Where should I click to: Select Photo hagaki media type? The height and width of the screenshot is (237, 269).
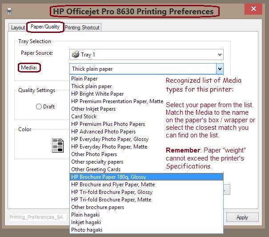tap(147, 230)
